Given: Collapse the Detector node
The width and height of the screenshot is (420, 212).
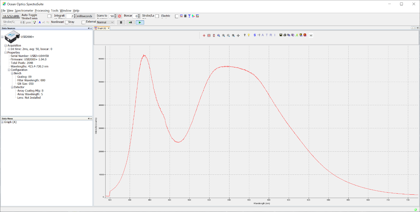Looking at the screenshot, I should pos(12,87).
